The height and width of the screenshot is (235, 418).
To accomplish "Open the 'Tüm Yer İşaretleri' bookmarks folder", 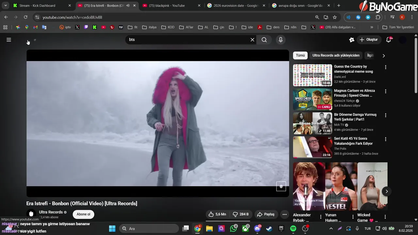I will click(398, 27).
